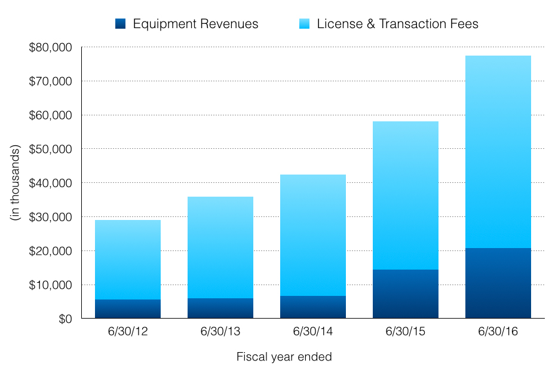
Task: Click the 6/30/16 equipment revenues bar segment
Action: coord(498,283)
